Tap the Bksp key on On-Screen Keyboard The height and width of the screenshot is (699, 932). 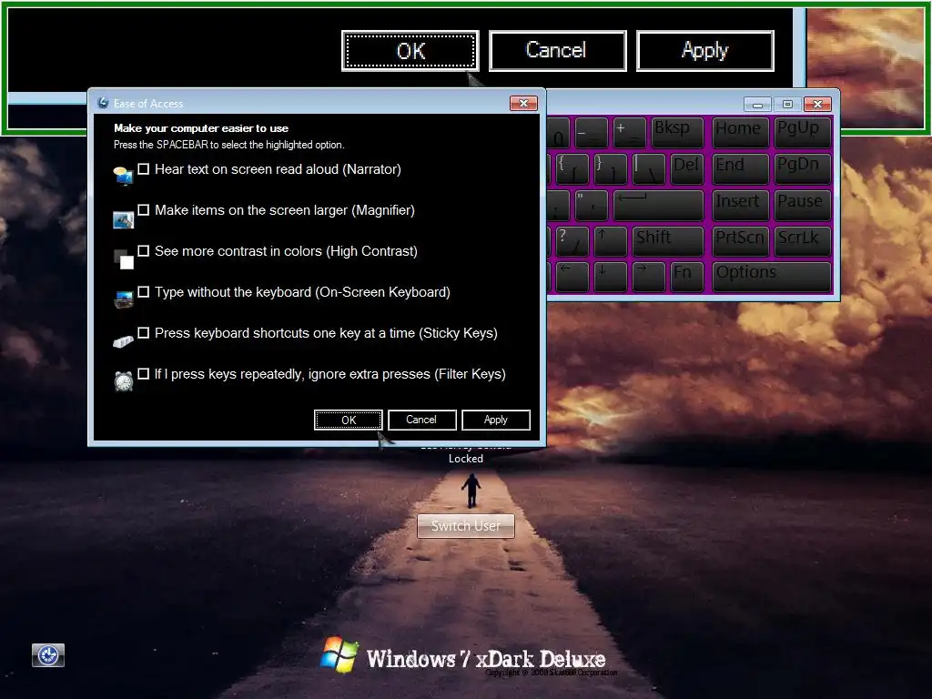point(677,132)
